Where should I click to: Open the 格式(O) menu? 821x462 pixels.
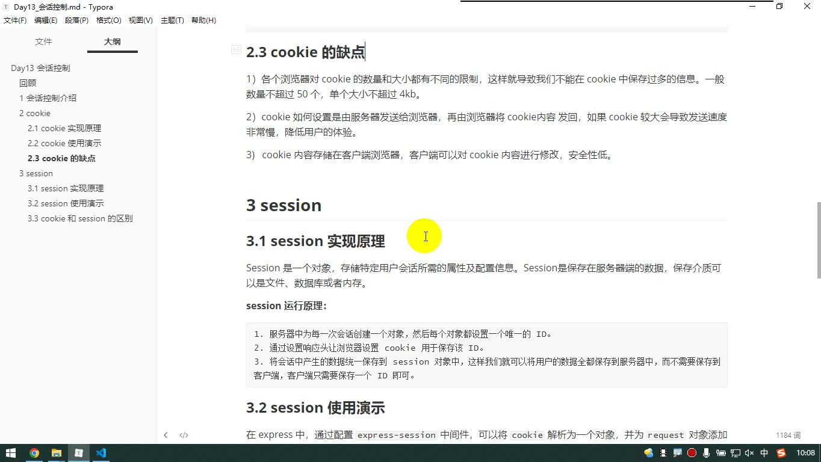[x=109, y=20]
